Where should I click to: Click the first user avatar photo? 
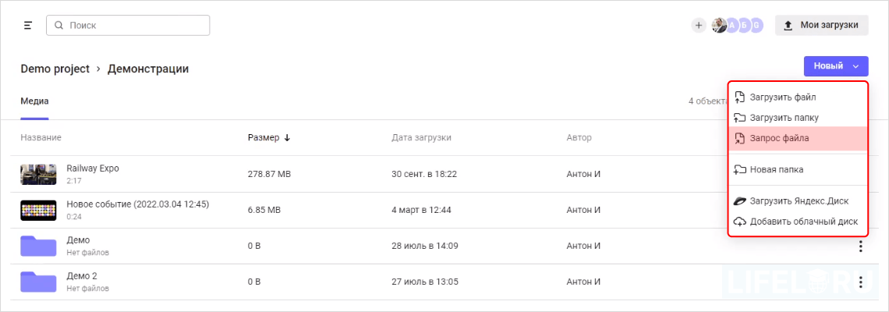pos(719,26)
